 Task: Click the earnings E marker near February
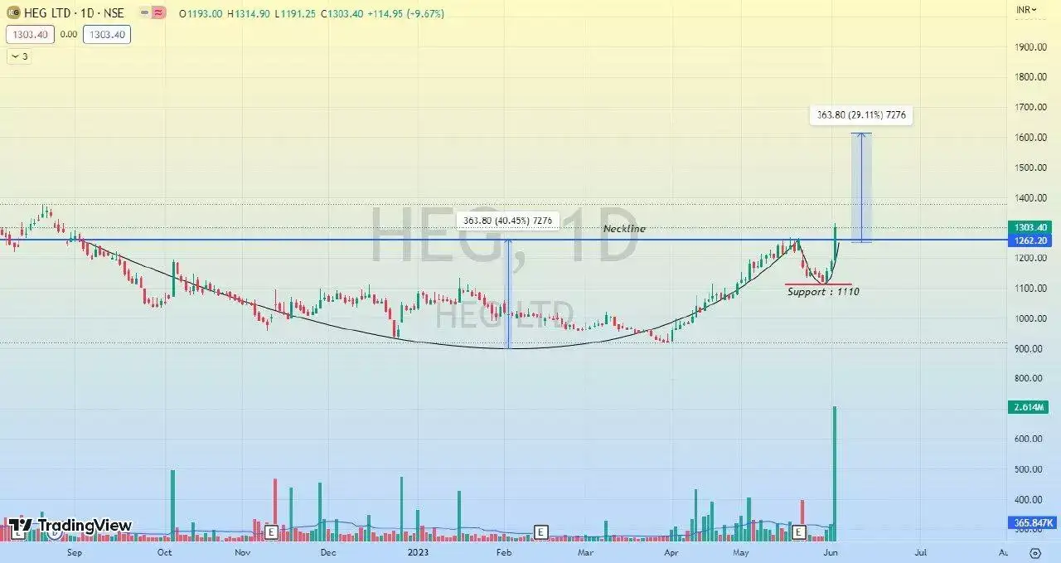[x=540, y=531]
